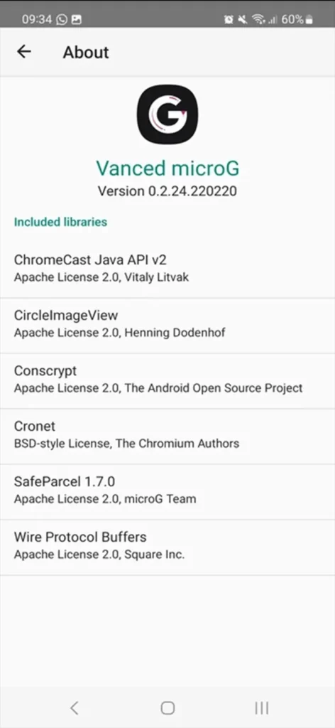Tap the WhatsApp notification icon in status bar
Viewport: 335px width, 728px height.
(x=62, y=19)
